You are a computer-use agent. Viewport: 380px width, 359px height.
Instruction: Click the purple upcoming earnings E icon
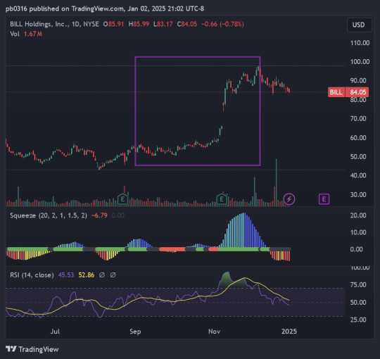324,199
